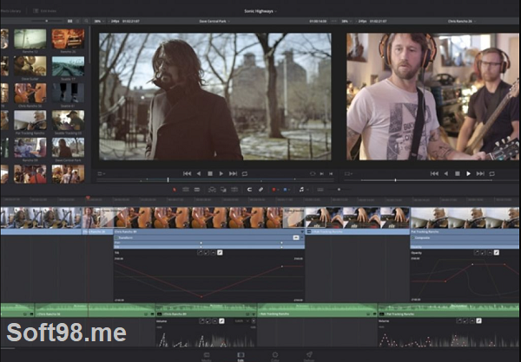Jump to last frame in source viewer

[x=234, y=173]
